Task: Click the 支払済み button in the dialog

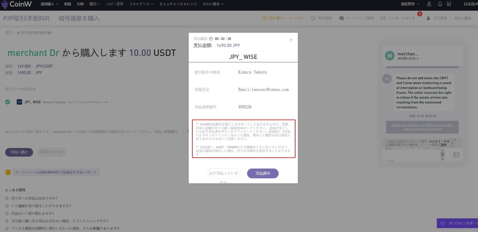Action: point(263,173)
